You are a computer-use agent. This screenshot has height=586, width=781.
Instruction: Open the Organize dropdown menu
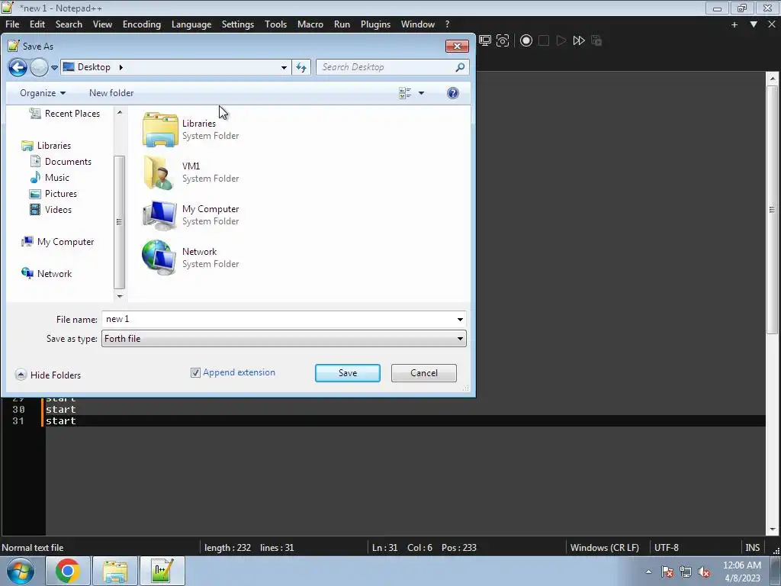(43, 93)
